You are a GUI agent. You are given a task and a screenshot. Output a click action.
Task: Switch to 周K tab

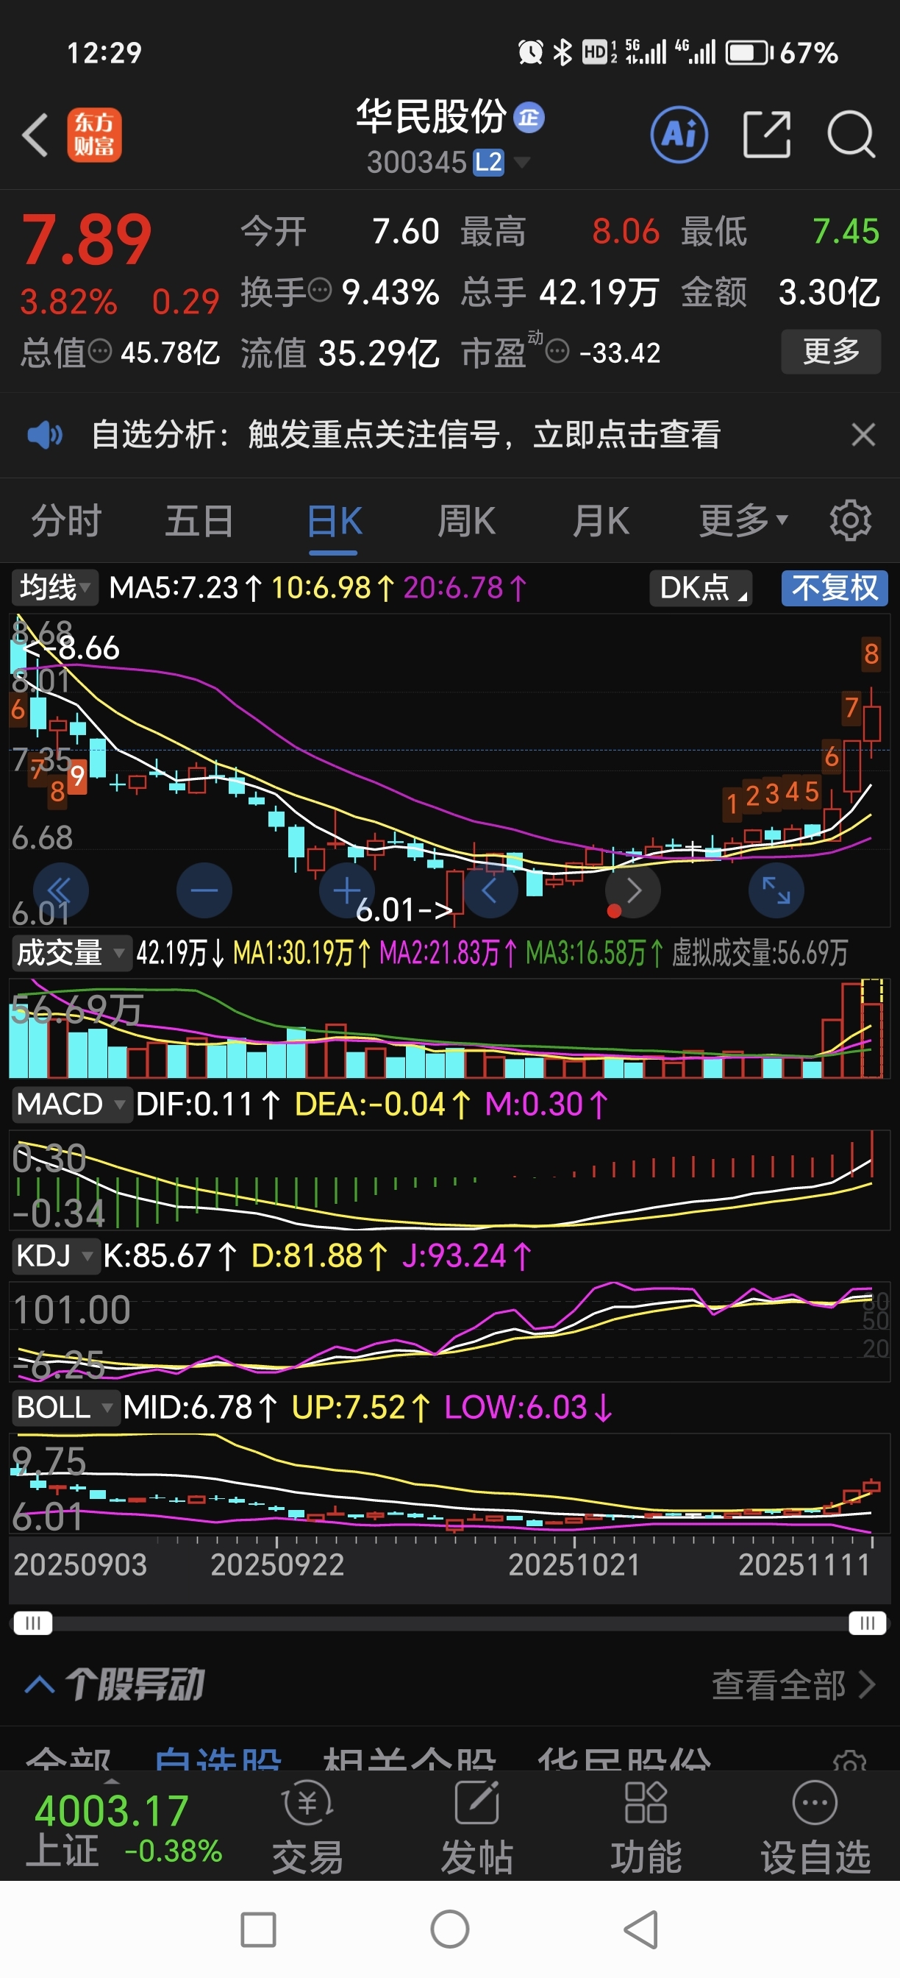click(466, 520)
